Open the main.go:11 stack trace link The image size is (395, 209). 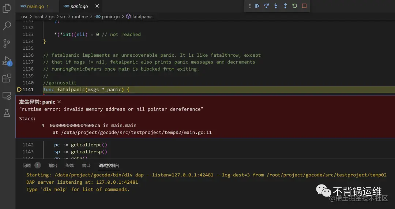coord(132,132)
